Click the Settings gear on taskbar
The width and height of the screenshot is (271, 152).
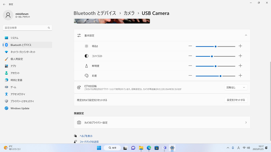[x=172, y=148]
